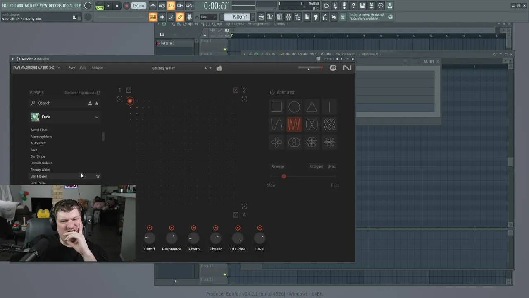Open Discover Expansions link
The image size is (529, 298).
(x=82, y=93)
